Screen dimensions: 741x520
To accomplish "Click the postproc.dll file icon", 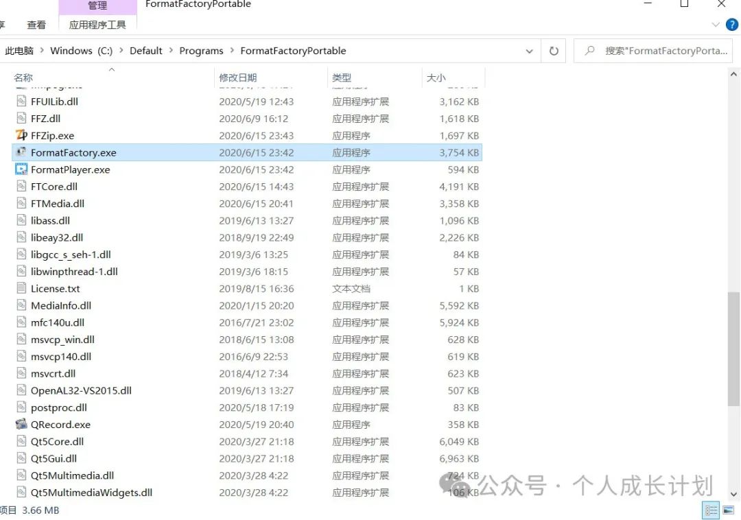I will coord(21,407).
